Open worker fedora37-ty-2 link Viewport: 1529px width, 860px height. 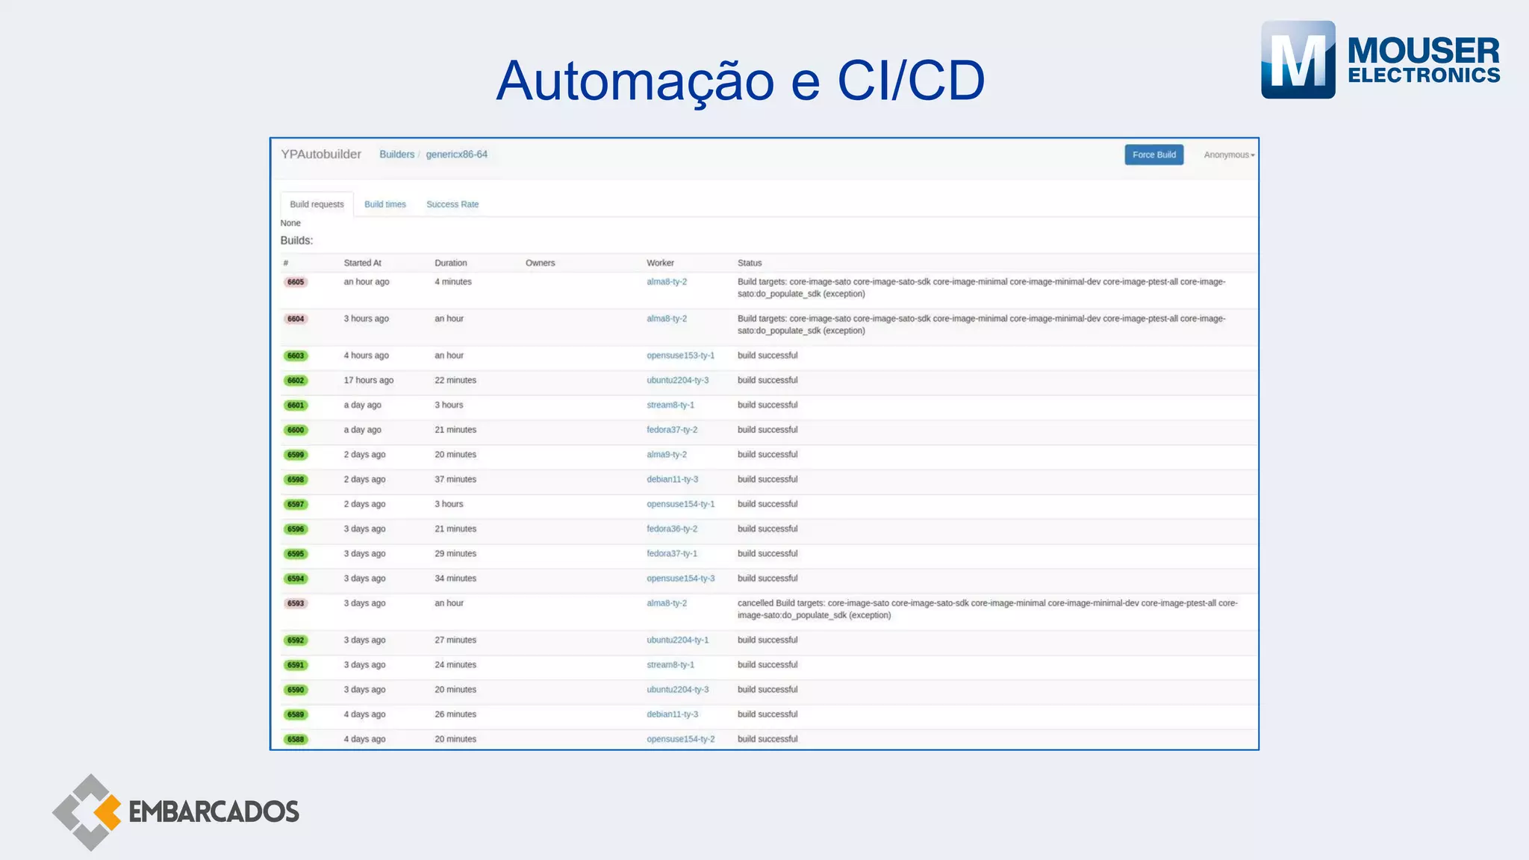tap(672, 429)
